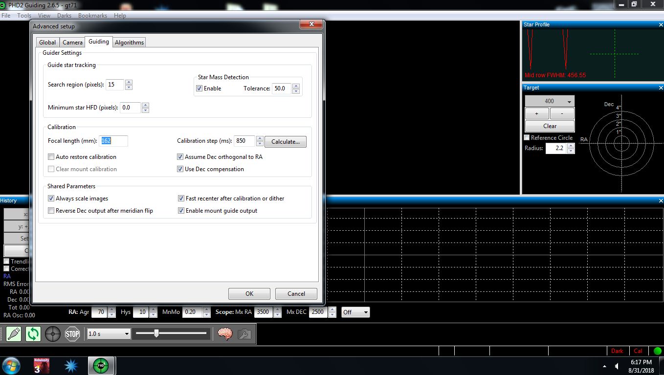664x375 pixels.
Task: Increase MnMo spinner value
Action: point(206,309)
